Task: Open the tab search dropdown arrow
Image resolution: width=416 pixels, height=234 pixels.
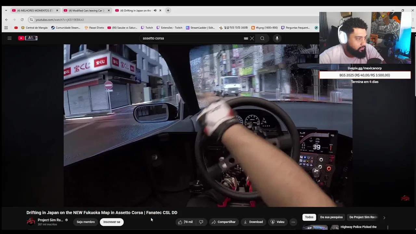Action: 6,10
